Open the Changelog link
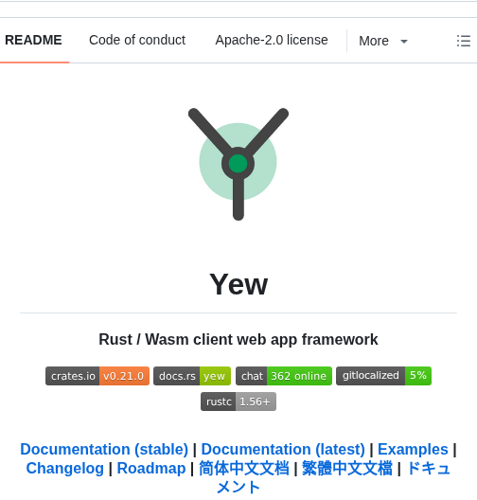The image size is (477, 500). point(65,469)
